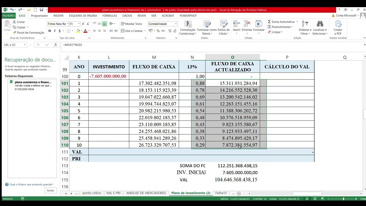Click the Pincel de Formatação brush icon

tap(14, 33)
